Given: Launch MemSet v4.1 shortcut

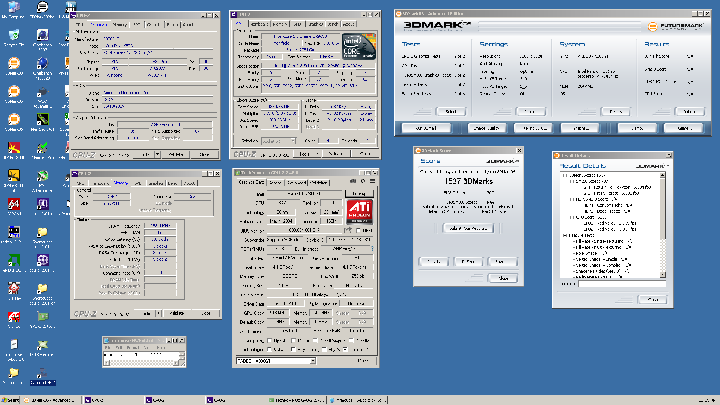Looking at the screenshot, I should (x=42, y=123).
